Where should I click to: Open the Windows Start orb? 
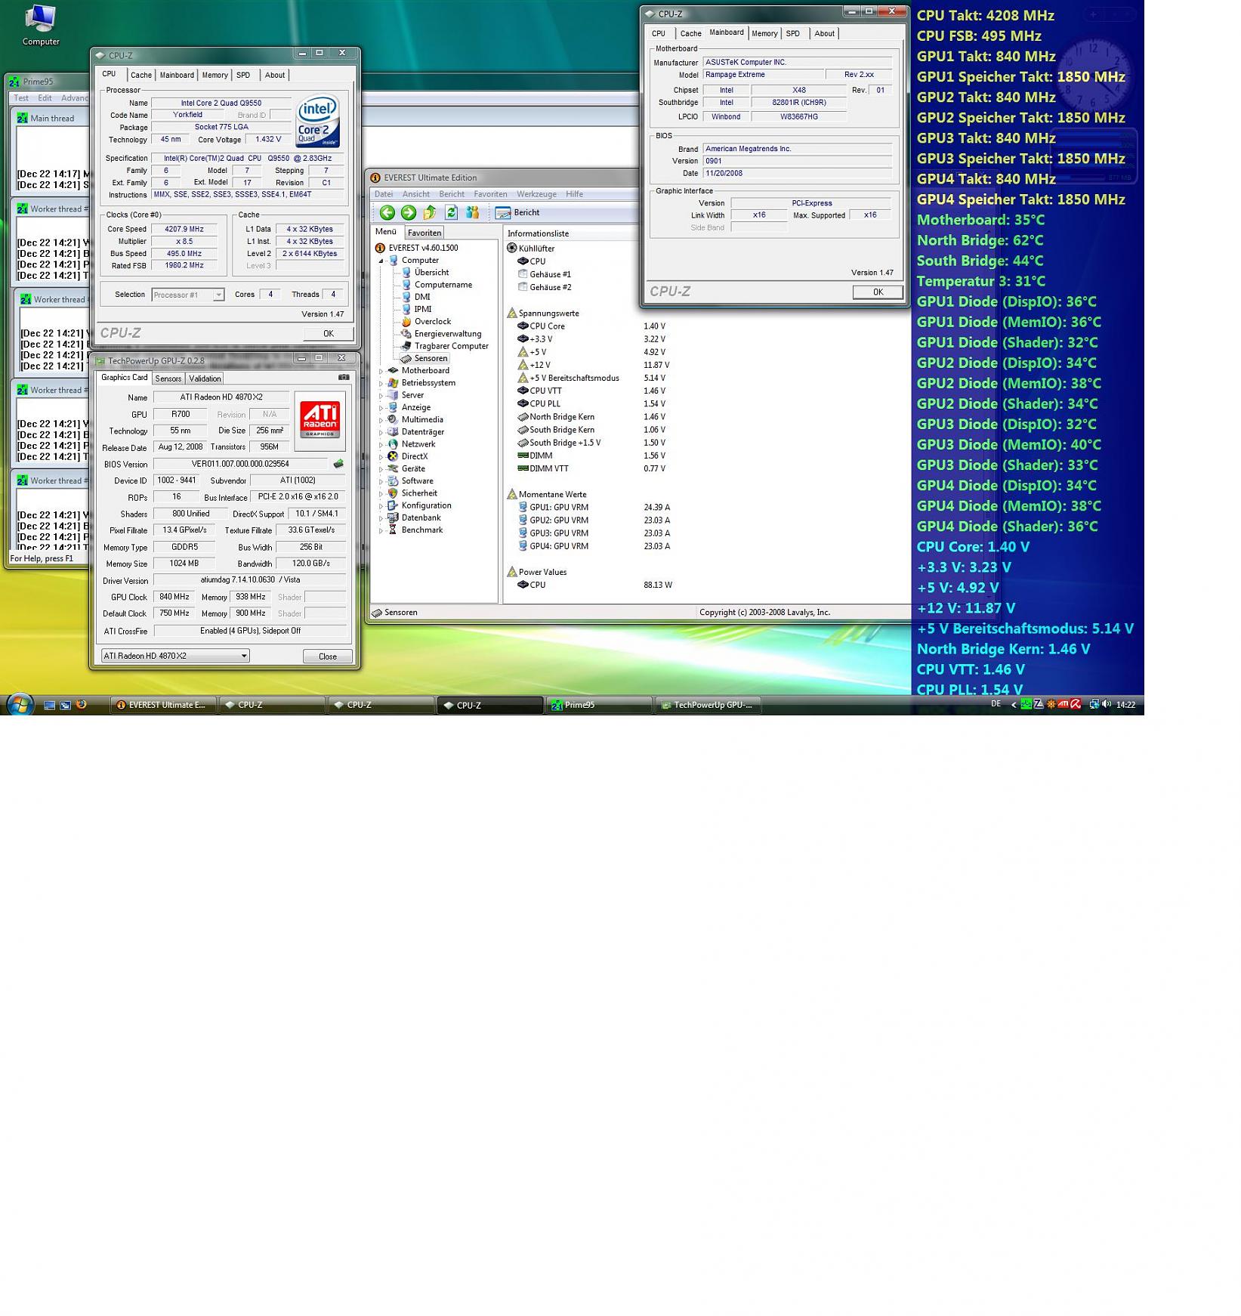point(20,704)
